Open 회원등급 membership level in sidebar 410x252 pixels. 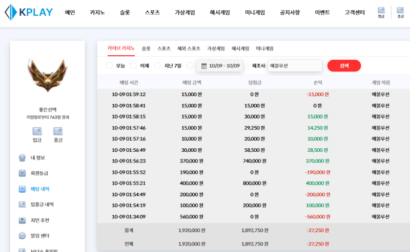(x=39, y=173)
